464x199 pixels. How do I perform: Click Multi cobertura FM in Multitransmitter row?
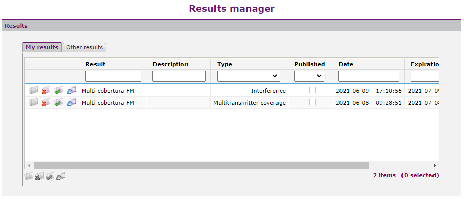108,103
